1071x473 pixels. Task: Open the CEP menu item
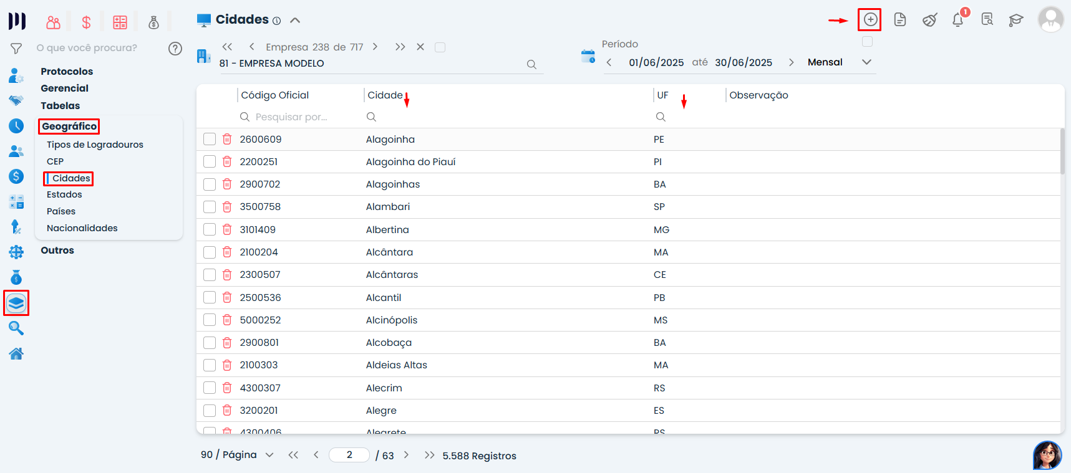tap(55, 161)
